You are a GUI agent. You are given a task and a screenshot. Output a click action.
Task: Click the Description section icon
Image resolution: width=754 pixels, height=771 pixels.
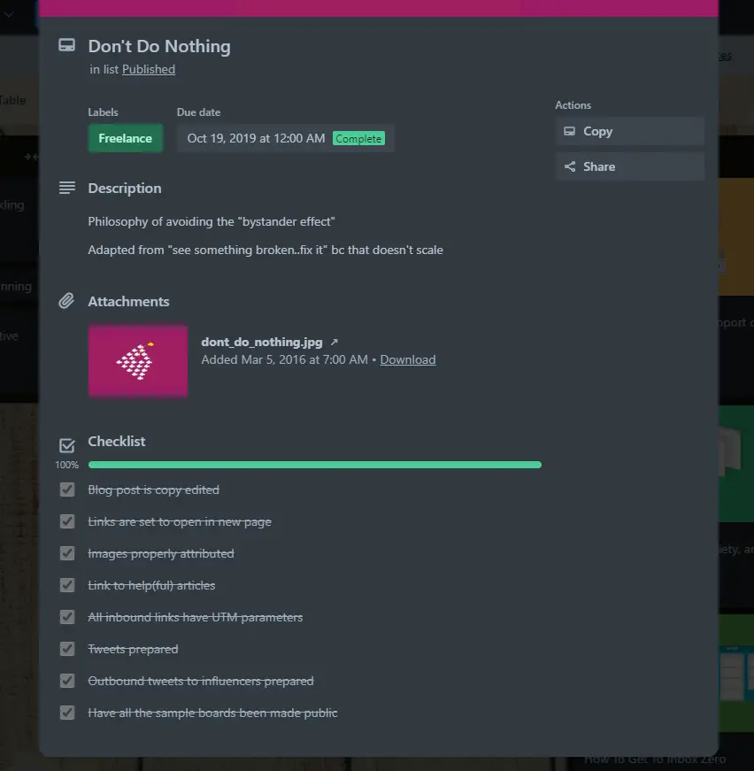point(66,188)
